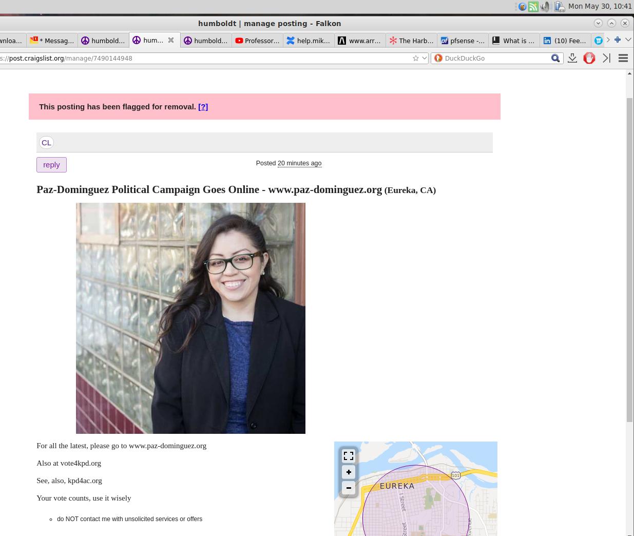This screenshot has height=536, width=634.
Task: Open the hamburger main menu
Action: point(623,58)
